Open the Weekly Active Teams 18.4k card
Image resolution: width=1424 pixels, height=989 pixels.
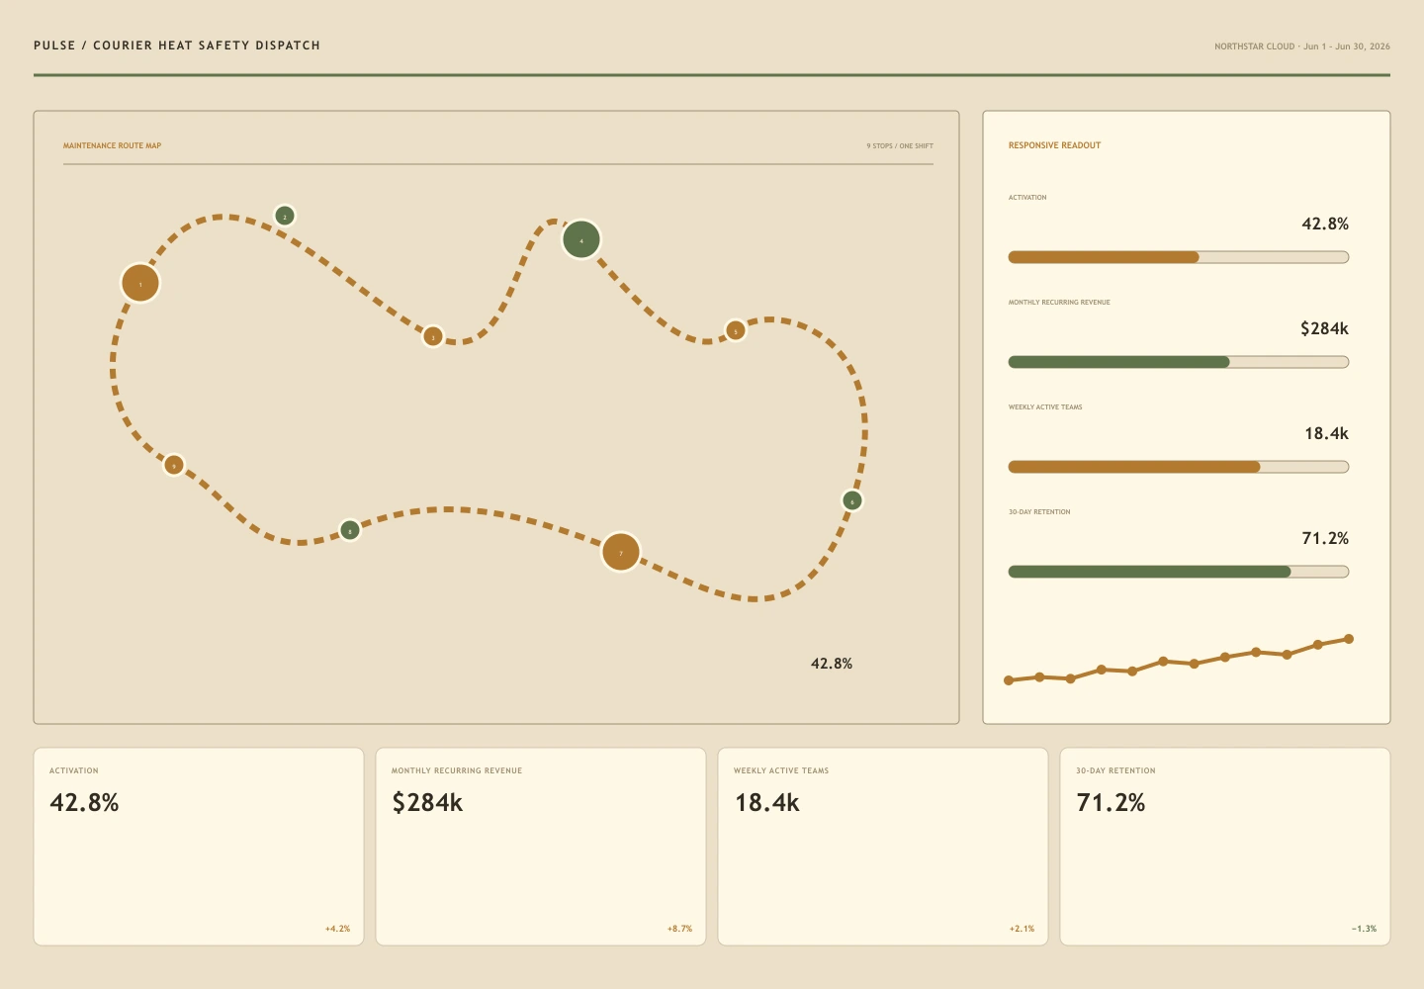(x=883, y=847)
